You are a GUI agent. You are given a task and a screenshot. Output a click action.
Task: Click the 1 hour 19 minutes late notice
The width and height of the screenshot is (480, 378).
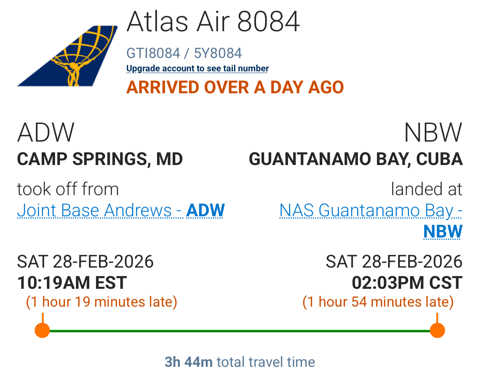(102, 302)
